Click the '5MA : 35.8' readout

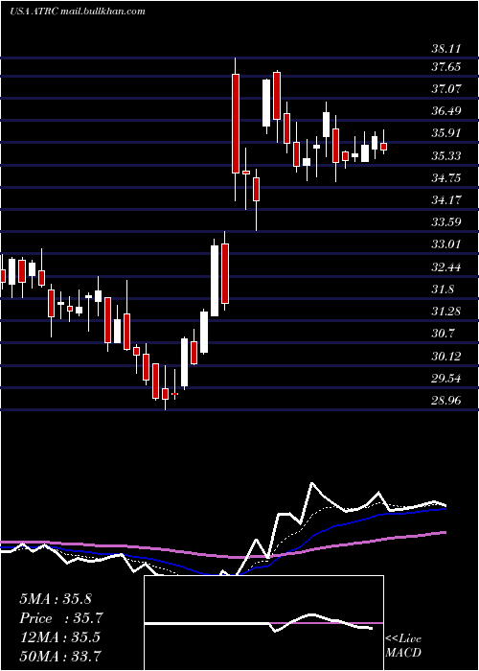pos(56,599)
